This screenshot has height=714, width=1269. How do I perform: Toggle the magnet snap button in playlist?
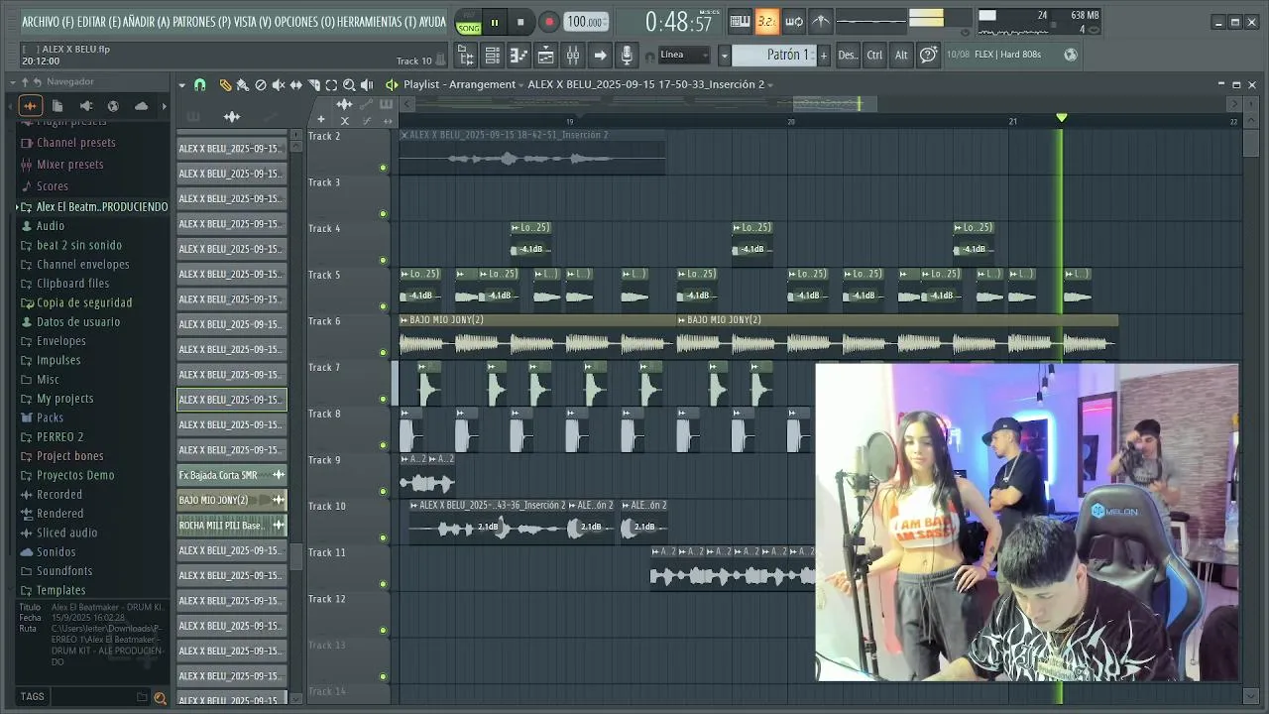click(x=199, y=85)
